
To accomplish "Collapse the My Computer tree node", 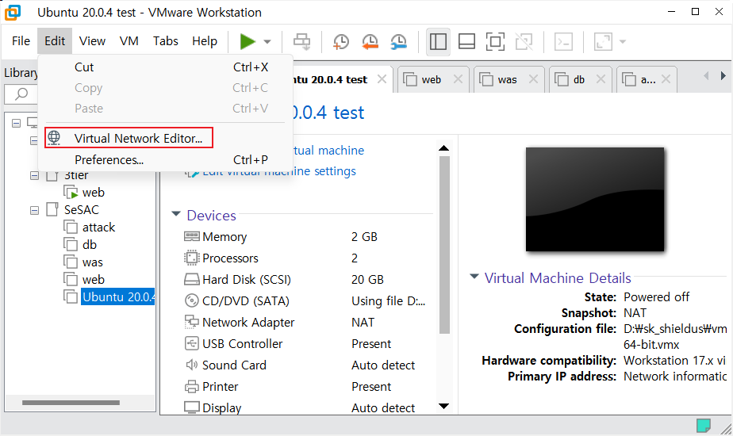I will click(17, 124).
